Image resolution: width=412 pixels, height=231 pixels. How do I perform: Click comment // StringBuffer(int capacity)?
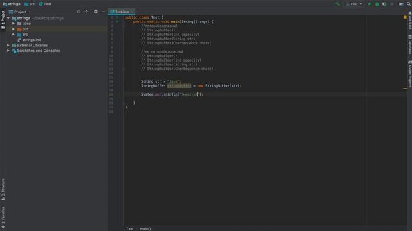coord(170,34)
